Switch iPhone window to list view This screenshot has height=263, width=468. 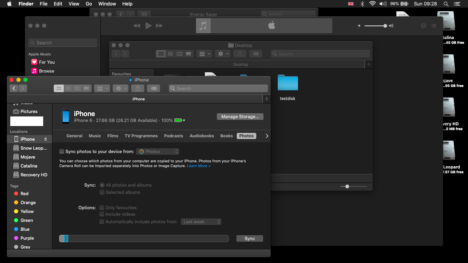click(x=68, y=88)
